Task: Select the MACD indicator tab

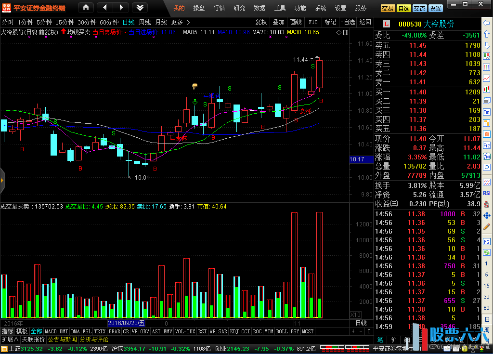Action: [51, 331]
